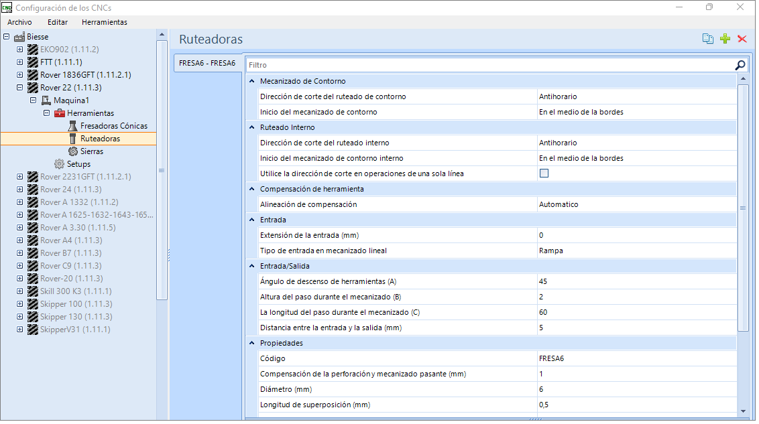This screenshot has width=759, height=424.
Task: Open Antihorario value for contour cutting direction
Action: pos(637,96)
